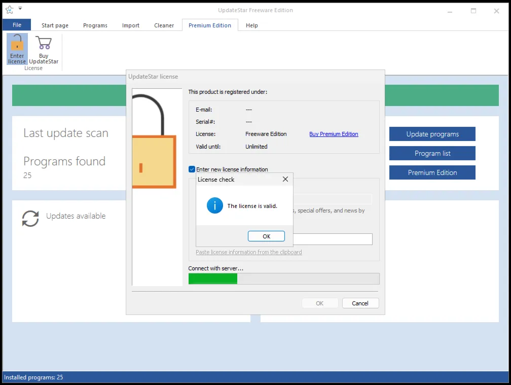Click the 'Unlimited' valid until value
Image resolution: width=511 pixels, height=385 pixels.
[x=257, y=147]
